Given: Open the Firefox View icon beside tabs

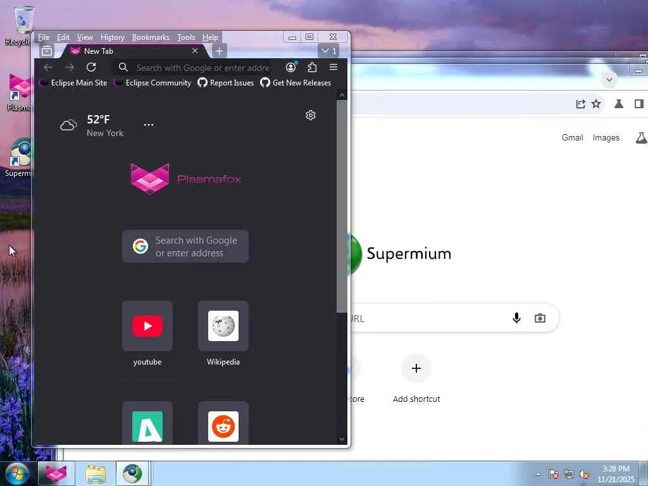Looking at the screenshot, I should coord(47,51).
